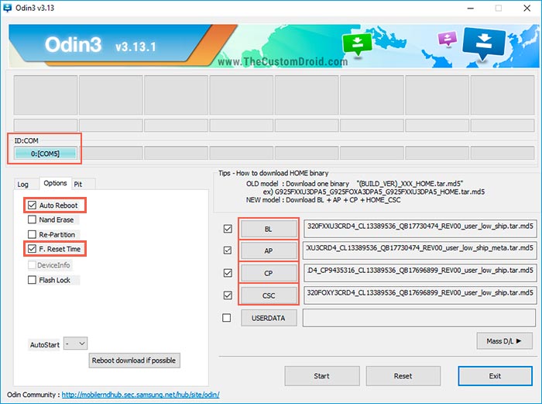Check the USERDATA file checkbox
This screenshot has height=404, width=542.
click(227, 317)
